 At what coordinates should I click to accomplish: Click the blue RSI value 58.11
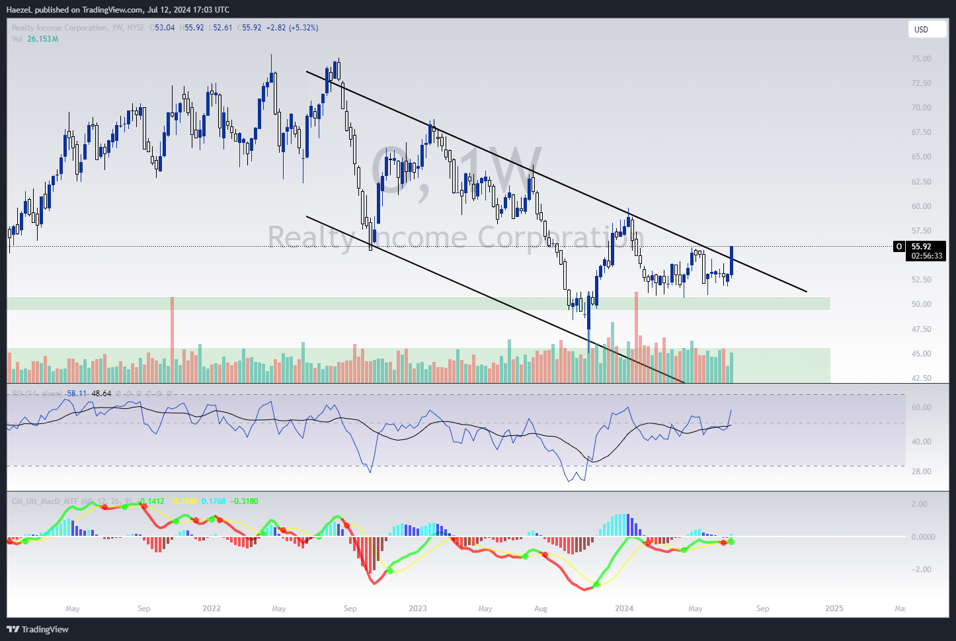click(x=76, y=394)
